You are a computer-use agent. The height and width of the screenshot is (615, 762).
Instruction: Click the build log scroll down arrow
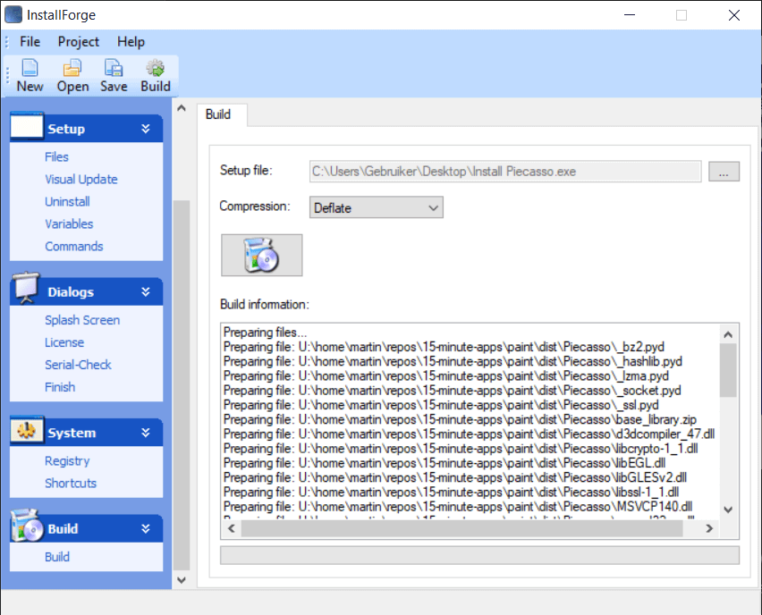(727, 510)
